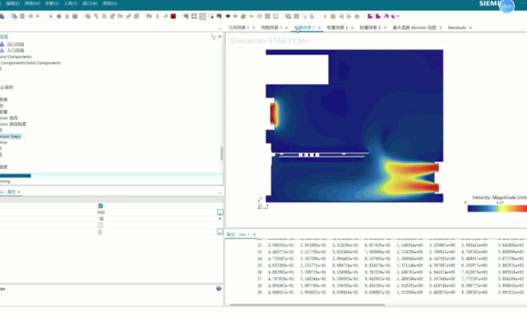Toggle the unchecked checkbox in properties panel
The height and width of the screenshot is (314, 527).
[100, 225]
